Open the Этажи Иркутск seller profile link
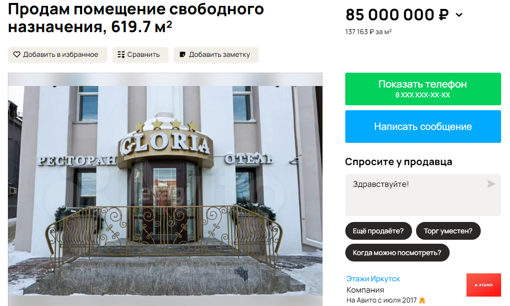 373,279
